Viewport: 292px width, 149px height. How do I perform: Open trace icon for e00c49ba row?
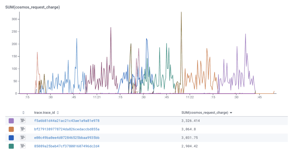point(23,138)
